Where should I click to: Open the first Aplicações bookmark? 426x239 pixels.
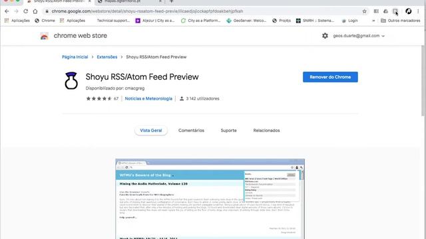pyautogui.click(x=17, y=21)
